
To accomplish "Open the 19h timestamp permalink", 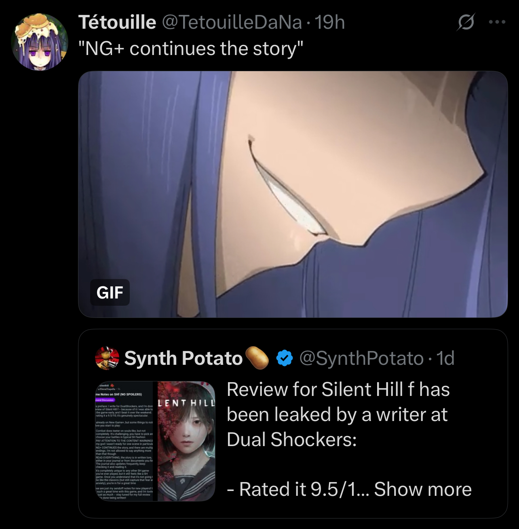I will [x=330, y=22].
